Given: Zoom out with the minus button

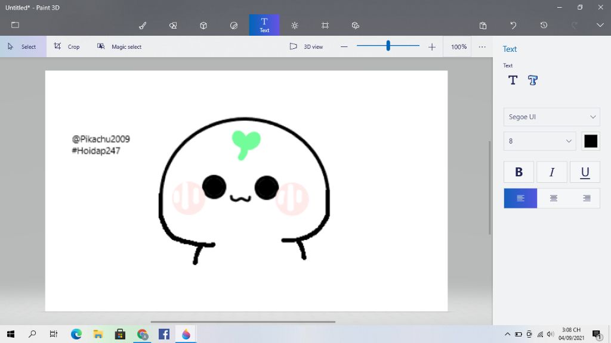Looking at the screenshot, I should click(344, 47).
